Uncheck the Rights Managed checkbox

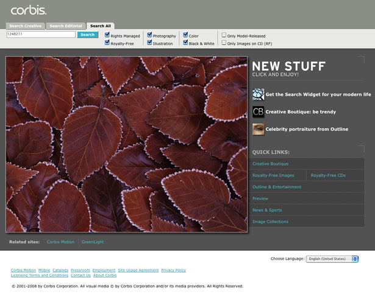(x=107, y=35)
